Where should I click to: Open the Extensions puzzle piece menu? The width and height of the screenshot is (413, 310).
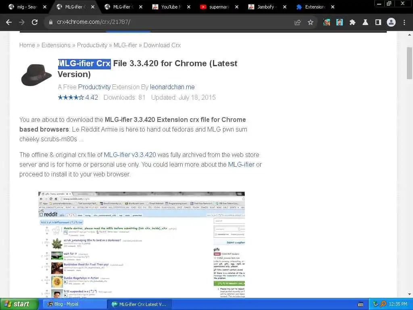tap(353, 23)
